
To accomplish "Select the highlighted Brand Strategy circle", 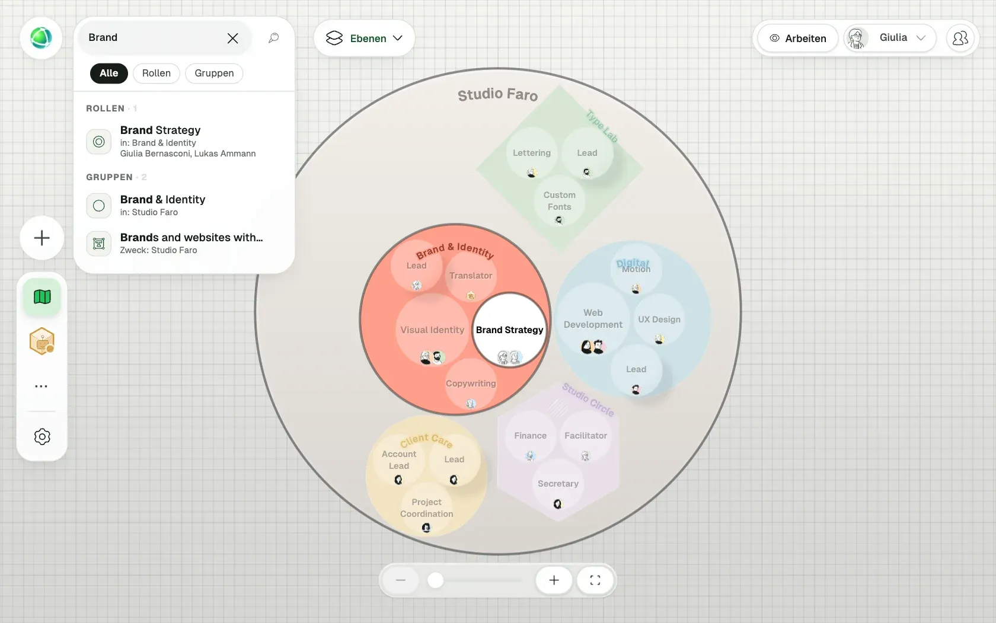I will [509, 330].
